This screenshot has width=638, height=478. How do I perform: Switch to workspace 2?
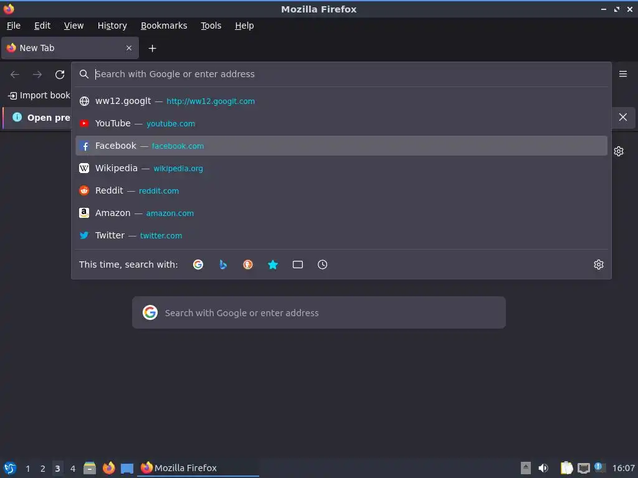click(x=43, y=469)
